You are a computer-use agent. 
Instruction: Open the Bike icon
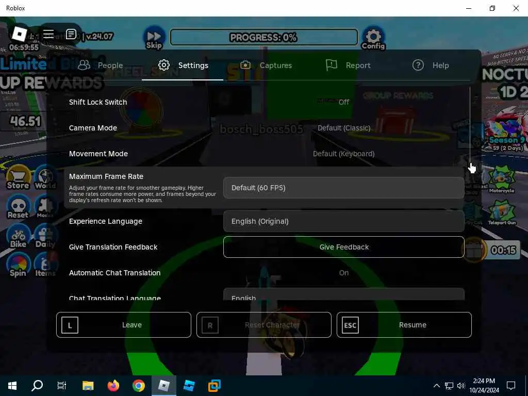coord(18,236)
